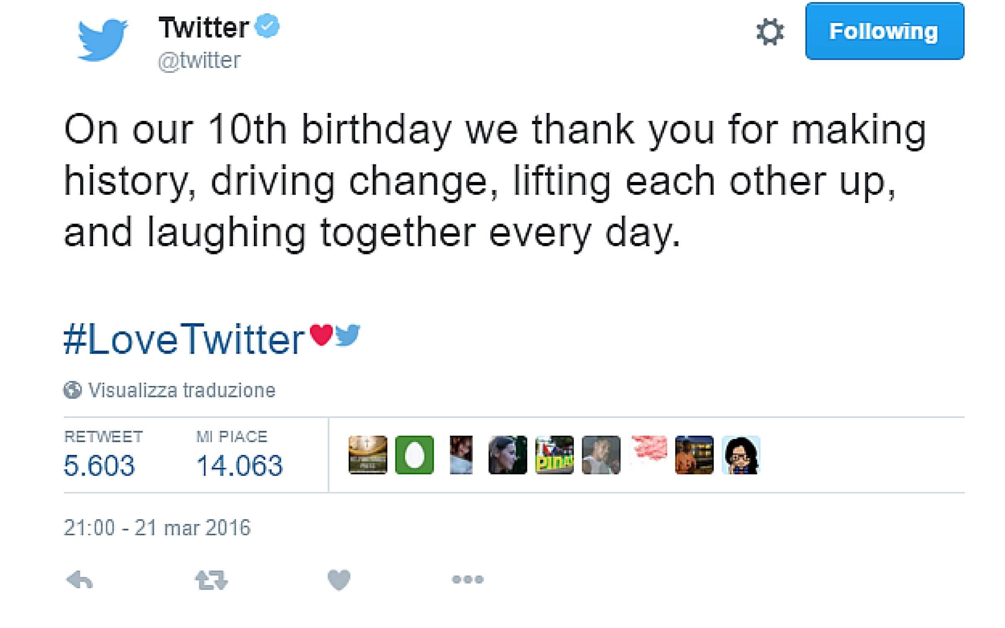
Task: Open the tweet timestamp 21:00 - 21 mar 2016
Action: point(157,528)
